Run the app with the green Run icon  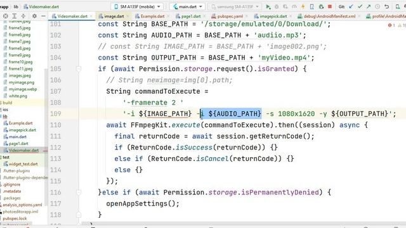tap(268, 7)
